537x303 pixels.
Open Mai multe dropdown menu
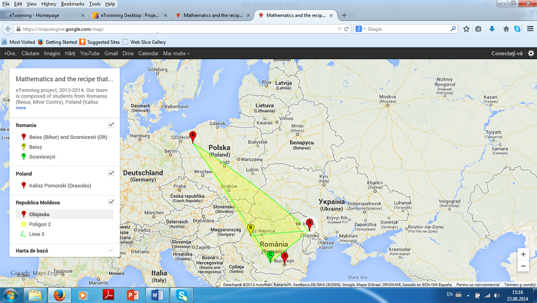tap(176, 54)
